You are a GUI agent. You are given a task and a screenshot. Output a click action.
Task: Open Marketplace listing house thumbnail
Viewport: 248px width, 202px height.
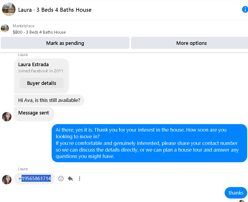click(x=5, y=28)
